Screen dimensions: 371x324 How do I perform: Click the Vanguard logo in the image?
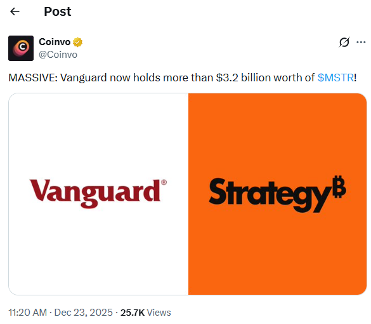[98, 193]
